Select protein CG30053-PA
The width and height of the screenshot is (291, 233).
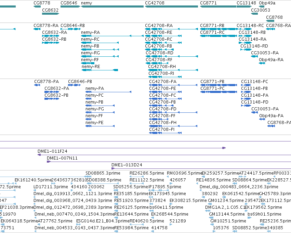255,112
